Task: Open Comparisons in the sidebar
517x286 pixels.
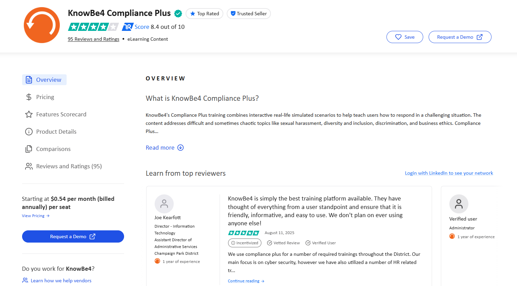Action: 48,149
